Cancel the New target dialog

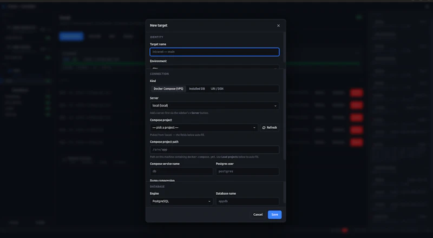258,215
